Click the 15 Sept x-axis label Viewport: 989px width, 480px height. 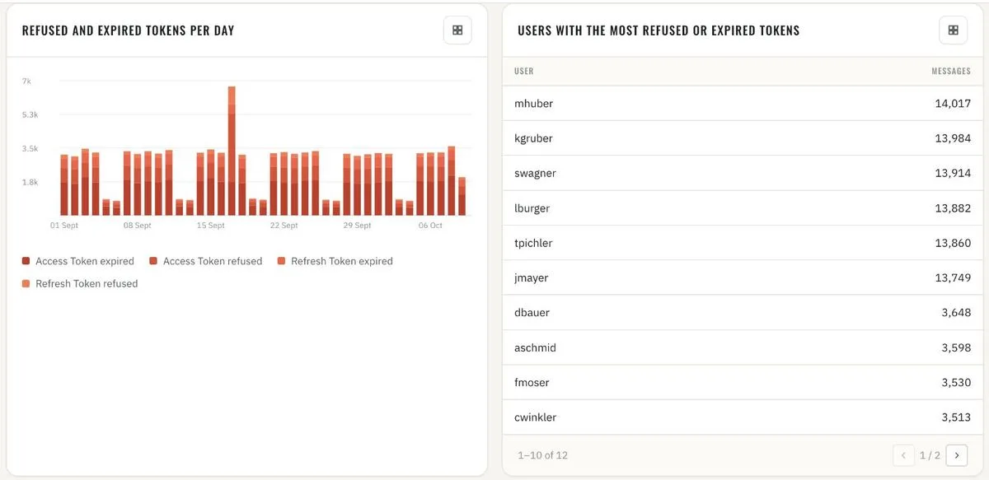coord(211,226)
